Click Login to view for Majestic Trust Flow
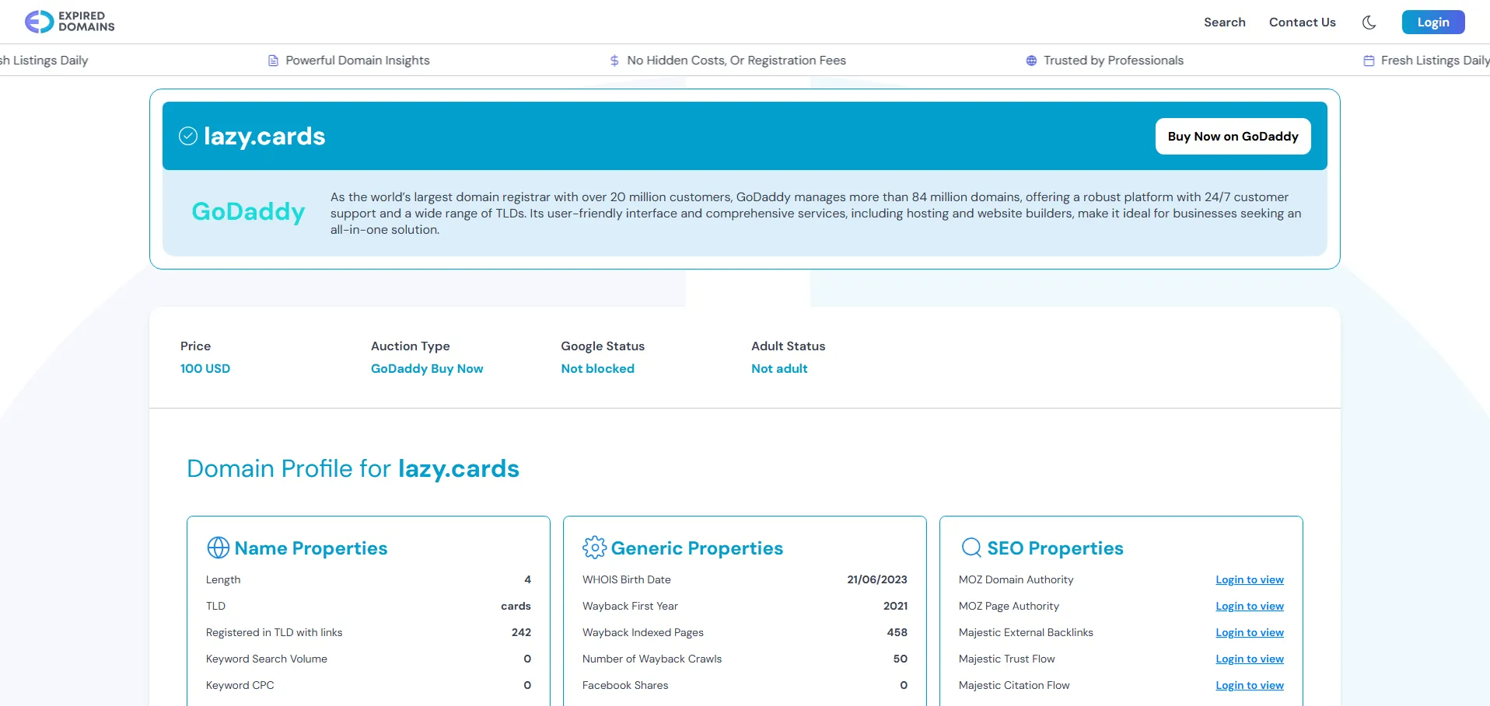Screen dimensions: 1490x706 click(1249, 659)
